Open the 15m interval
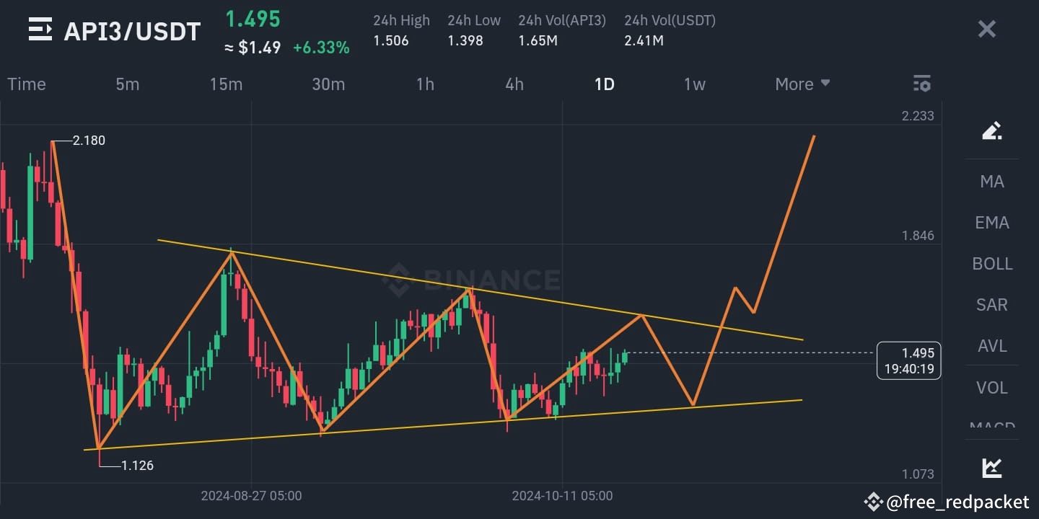Image resolution: width=1039 pixels, height=519 pixels. pyautogui.click(x=226, y=84)
